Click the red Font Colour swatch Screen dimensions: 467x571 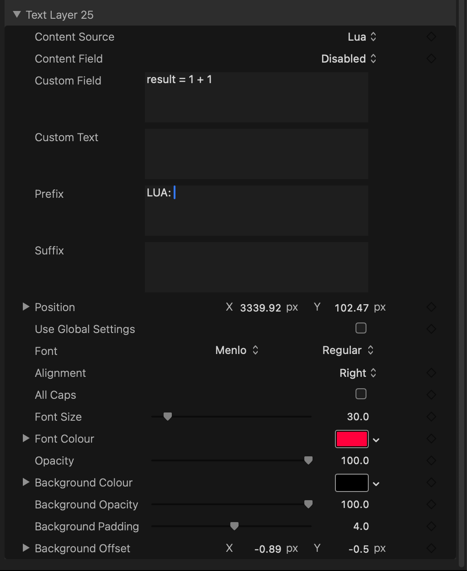click(x=351, y=439)
